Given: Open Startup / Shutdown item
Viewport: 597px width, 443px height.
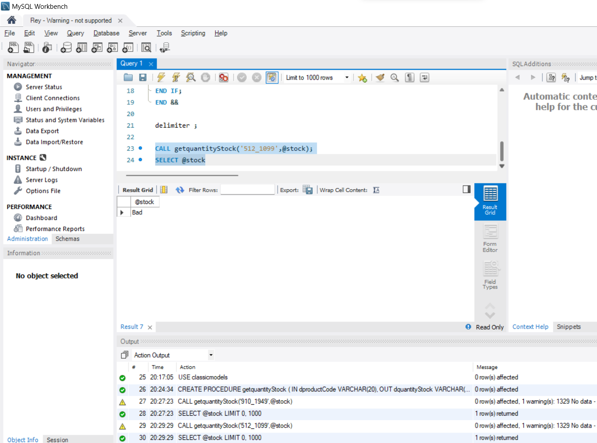Looking at the screenshot, I should coord(54,169).
